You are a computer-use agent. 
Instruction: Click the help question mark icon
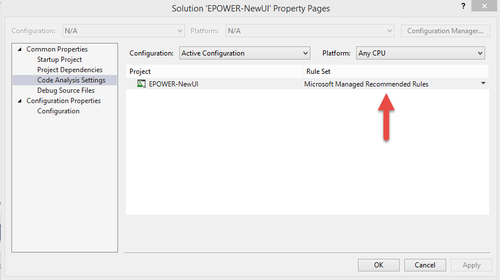[462, 5]
